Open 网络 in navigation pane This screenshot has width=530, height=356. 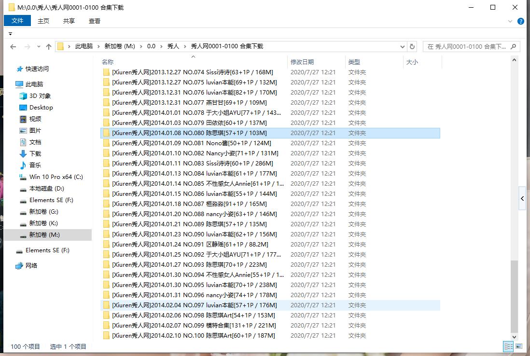27,265
